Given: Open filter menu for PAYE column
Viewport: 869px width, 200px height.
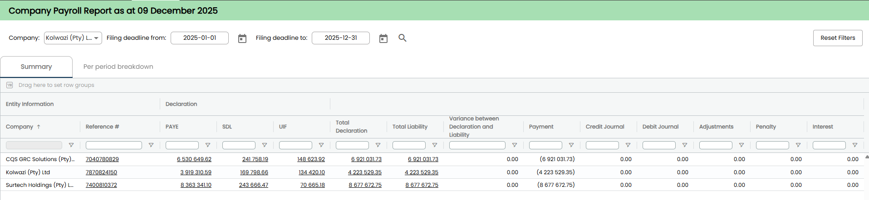Looking at the screenshot, I should tap(208, 145).
